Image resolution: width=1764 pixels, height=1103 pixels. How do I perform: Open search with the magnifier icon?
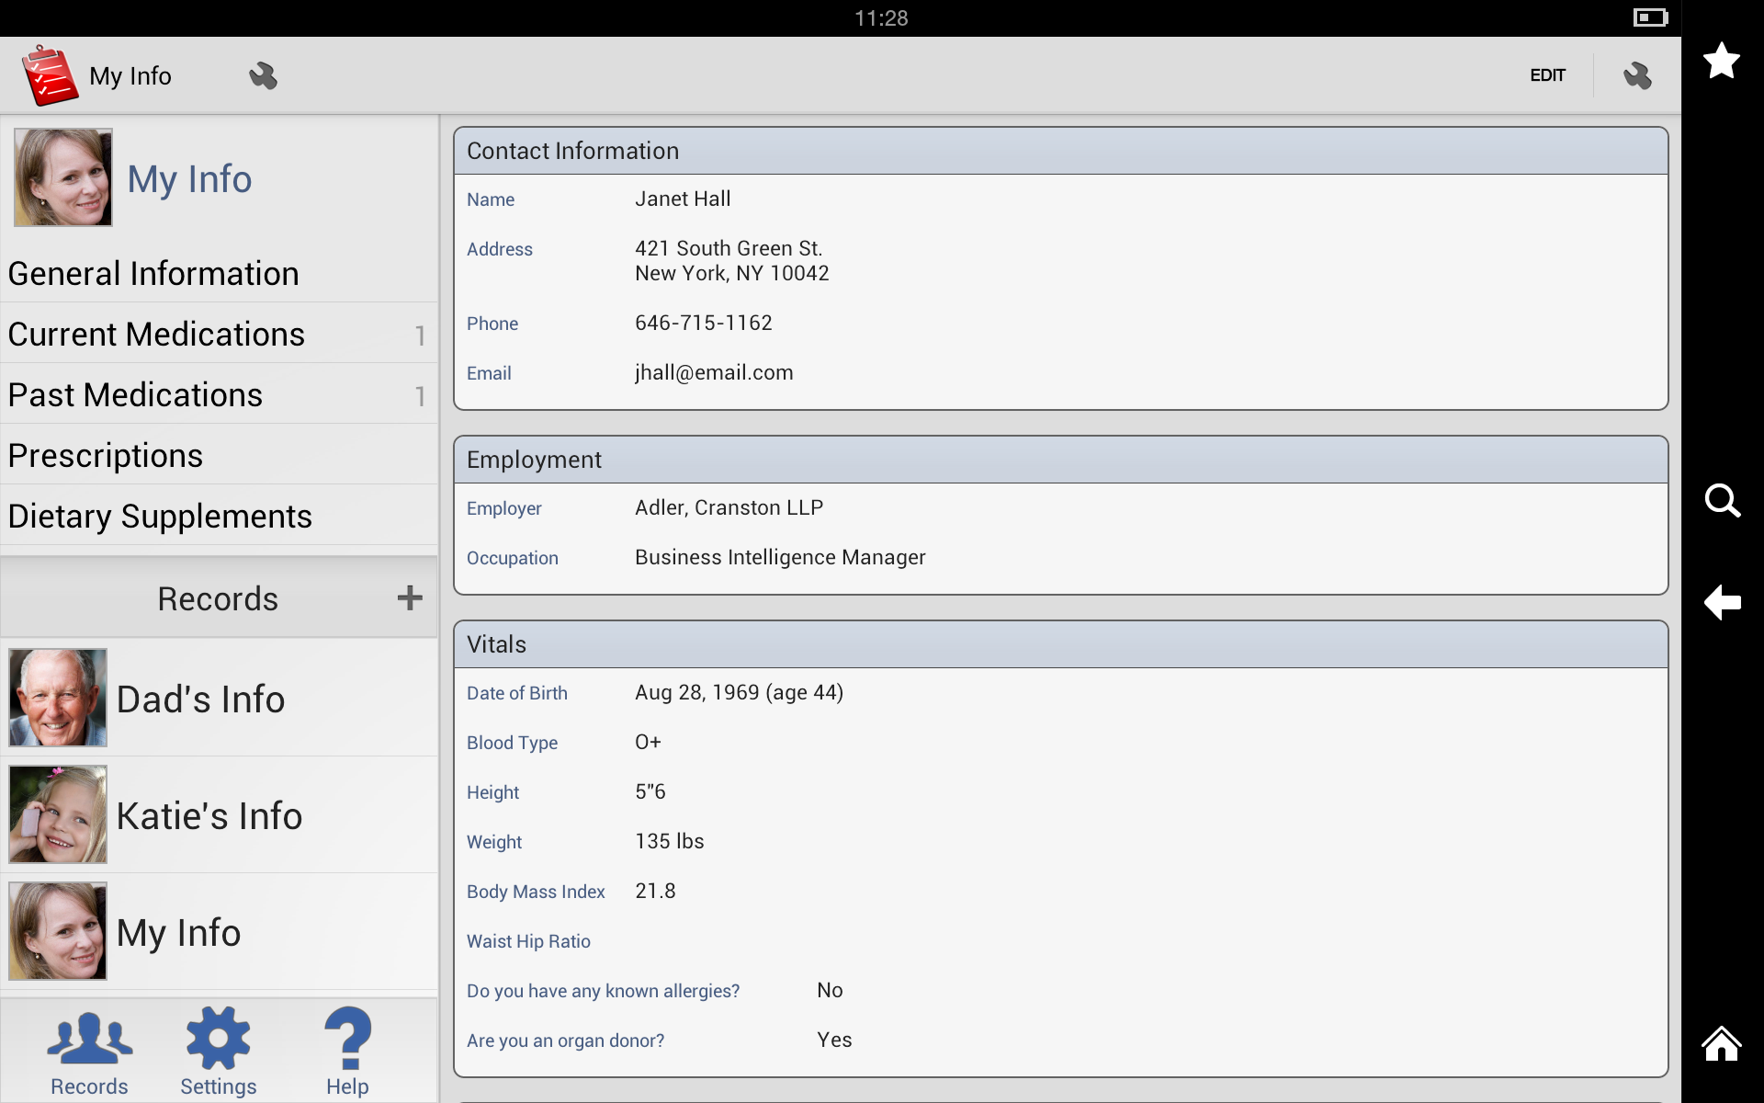point(1722,501)
